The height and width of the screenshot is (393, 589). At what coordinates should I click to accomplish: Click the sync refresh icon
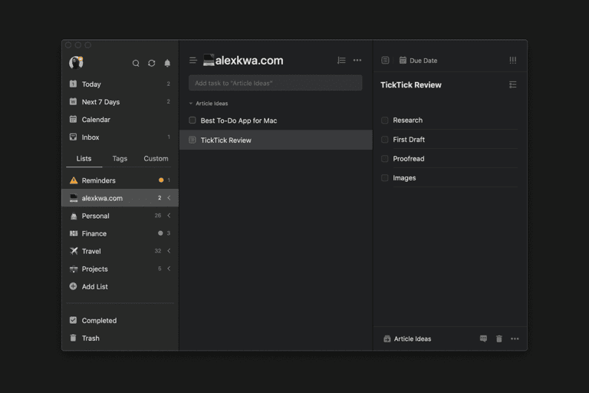[151, 63]
